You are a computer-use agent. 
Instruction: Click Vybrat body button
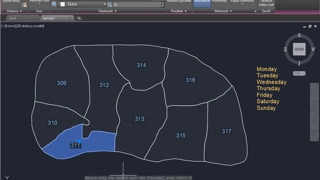coord(11,1)
